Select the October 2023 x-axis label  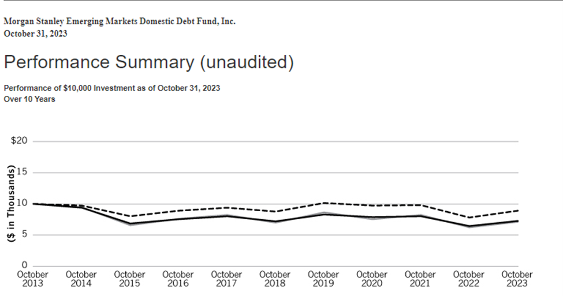coord(517,279)
